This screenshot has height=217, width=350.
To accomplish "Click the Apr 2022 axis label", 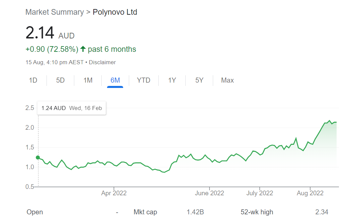I will (x=114, y=193).
